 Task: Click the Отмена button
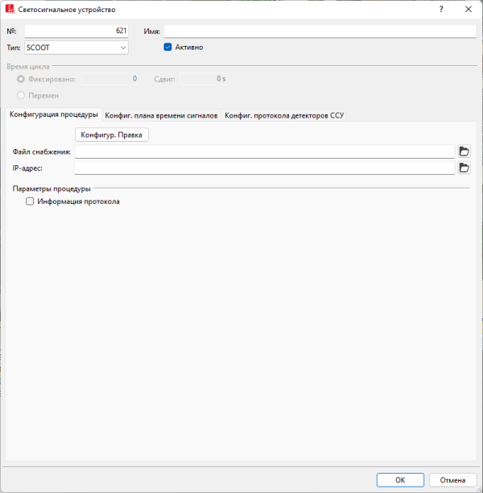pyautogui.click(x=452, y=480)
